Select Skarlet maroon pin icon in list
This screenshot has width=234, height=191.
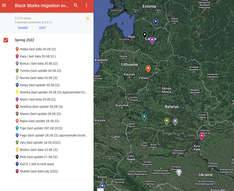[x=17, y=171]
